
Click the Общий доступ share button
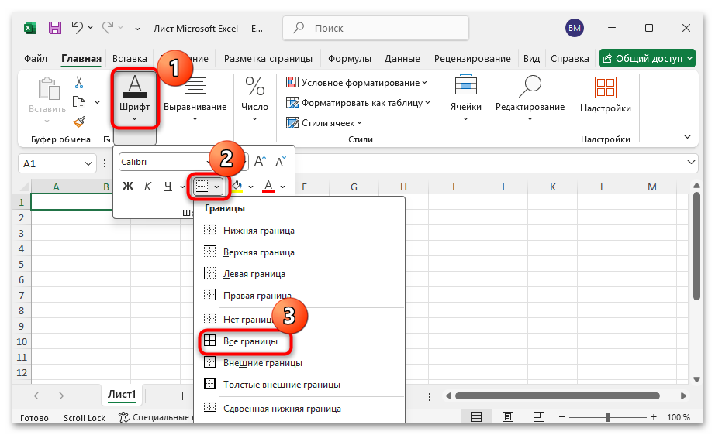tap(647, 58)
